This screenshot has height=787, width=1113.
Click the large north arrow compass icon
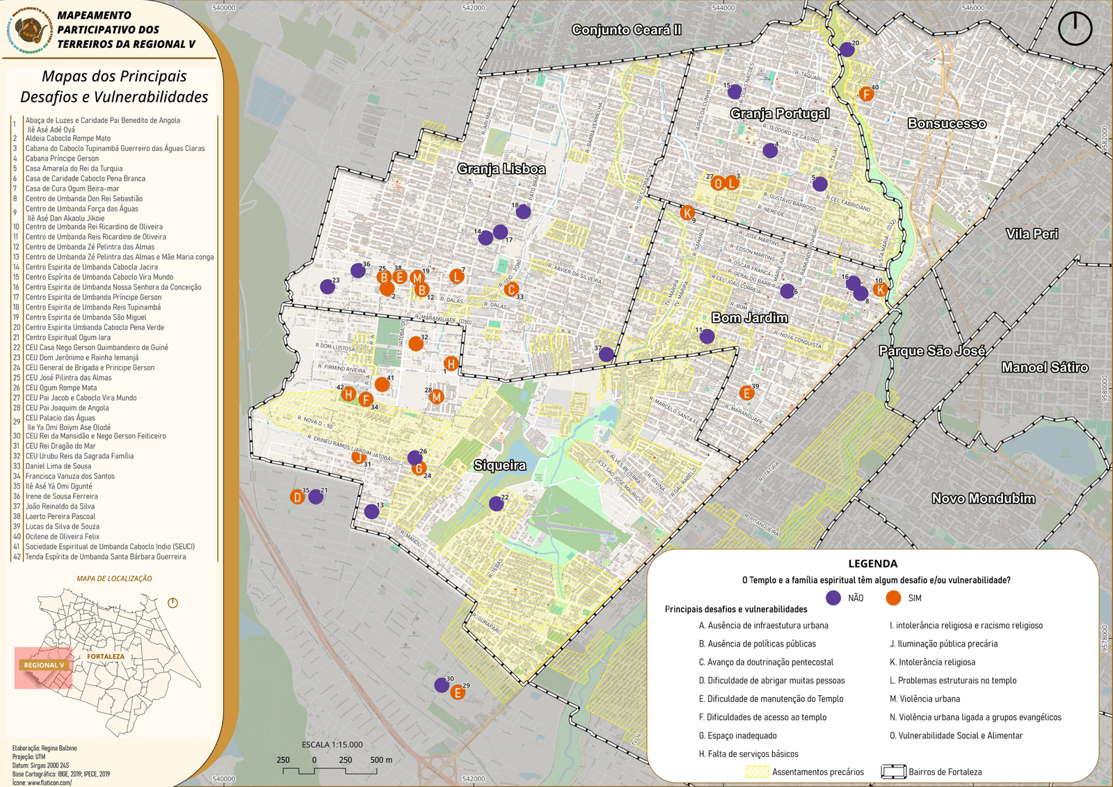click(x=1075, y=29)
